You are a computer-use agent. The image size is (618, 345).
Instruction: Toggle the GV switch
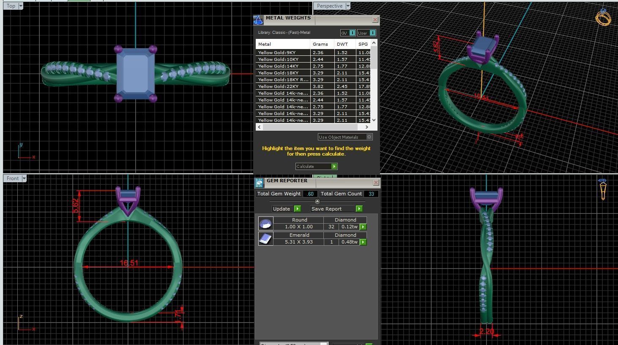352,33
